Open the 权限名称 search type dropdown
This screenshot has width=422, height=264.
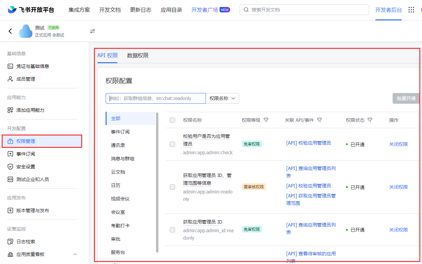(222, 98)
